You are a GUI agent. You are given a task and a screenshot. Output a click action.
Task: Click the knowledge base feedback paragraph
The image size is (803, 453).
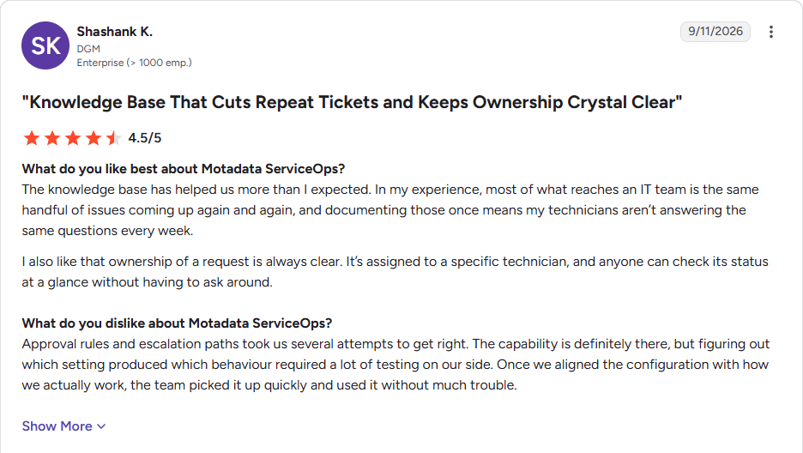(x=390, y=210)
